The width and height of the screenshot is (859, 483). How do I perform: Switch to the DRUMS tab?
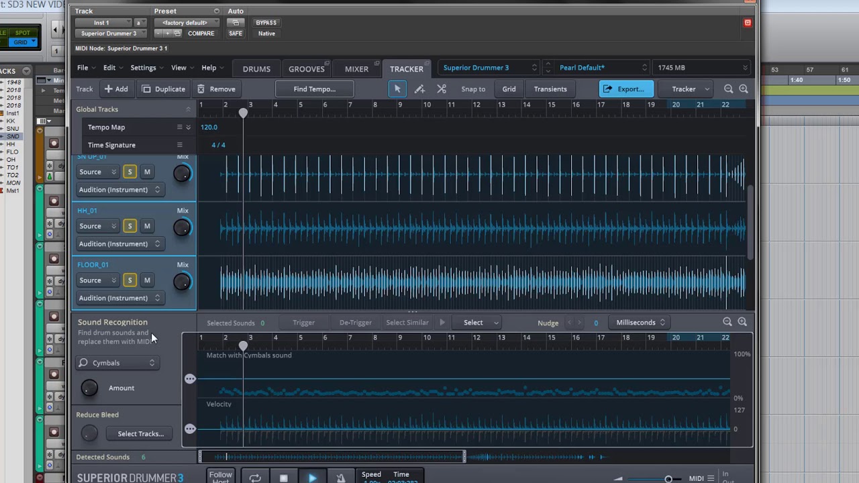[x=256, y=69]
